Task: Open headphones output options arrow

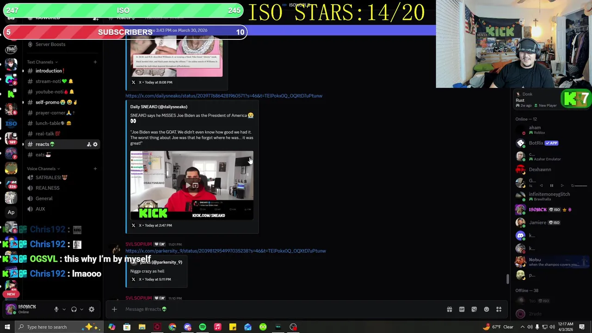Action: [81, 309]
